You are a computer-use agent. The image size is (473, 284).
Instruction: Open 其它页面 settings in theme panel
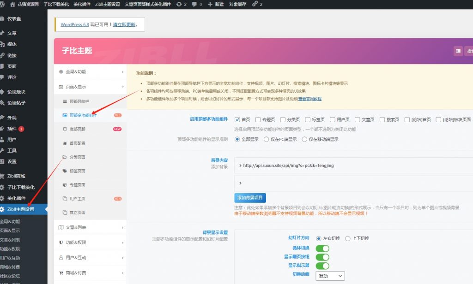90,213
